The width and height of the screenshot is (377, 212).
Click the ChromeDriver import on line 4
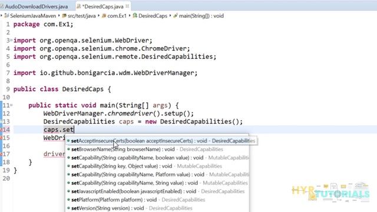pyautogui.click(x=102, y=48)
